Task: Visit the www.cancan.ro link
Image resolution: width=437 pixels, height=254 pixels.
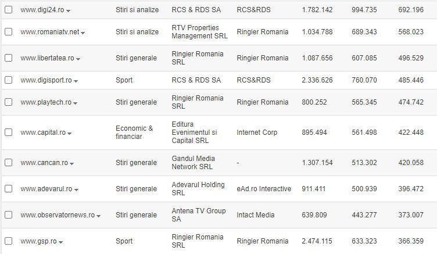Action: (x=44, y=163)
